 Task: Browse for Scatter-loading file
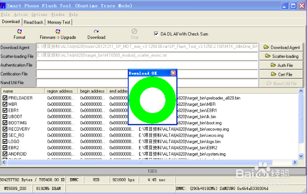pyautogui.click(x=281, y=56)
